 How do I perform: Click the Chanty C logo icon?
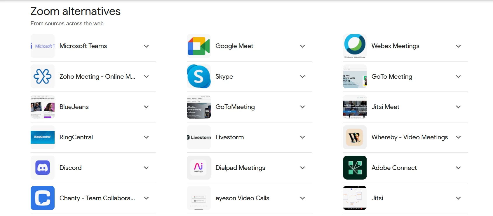pyautogui.click(x=43, y=198)
